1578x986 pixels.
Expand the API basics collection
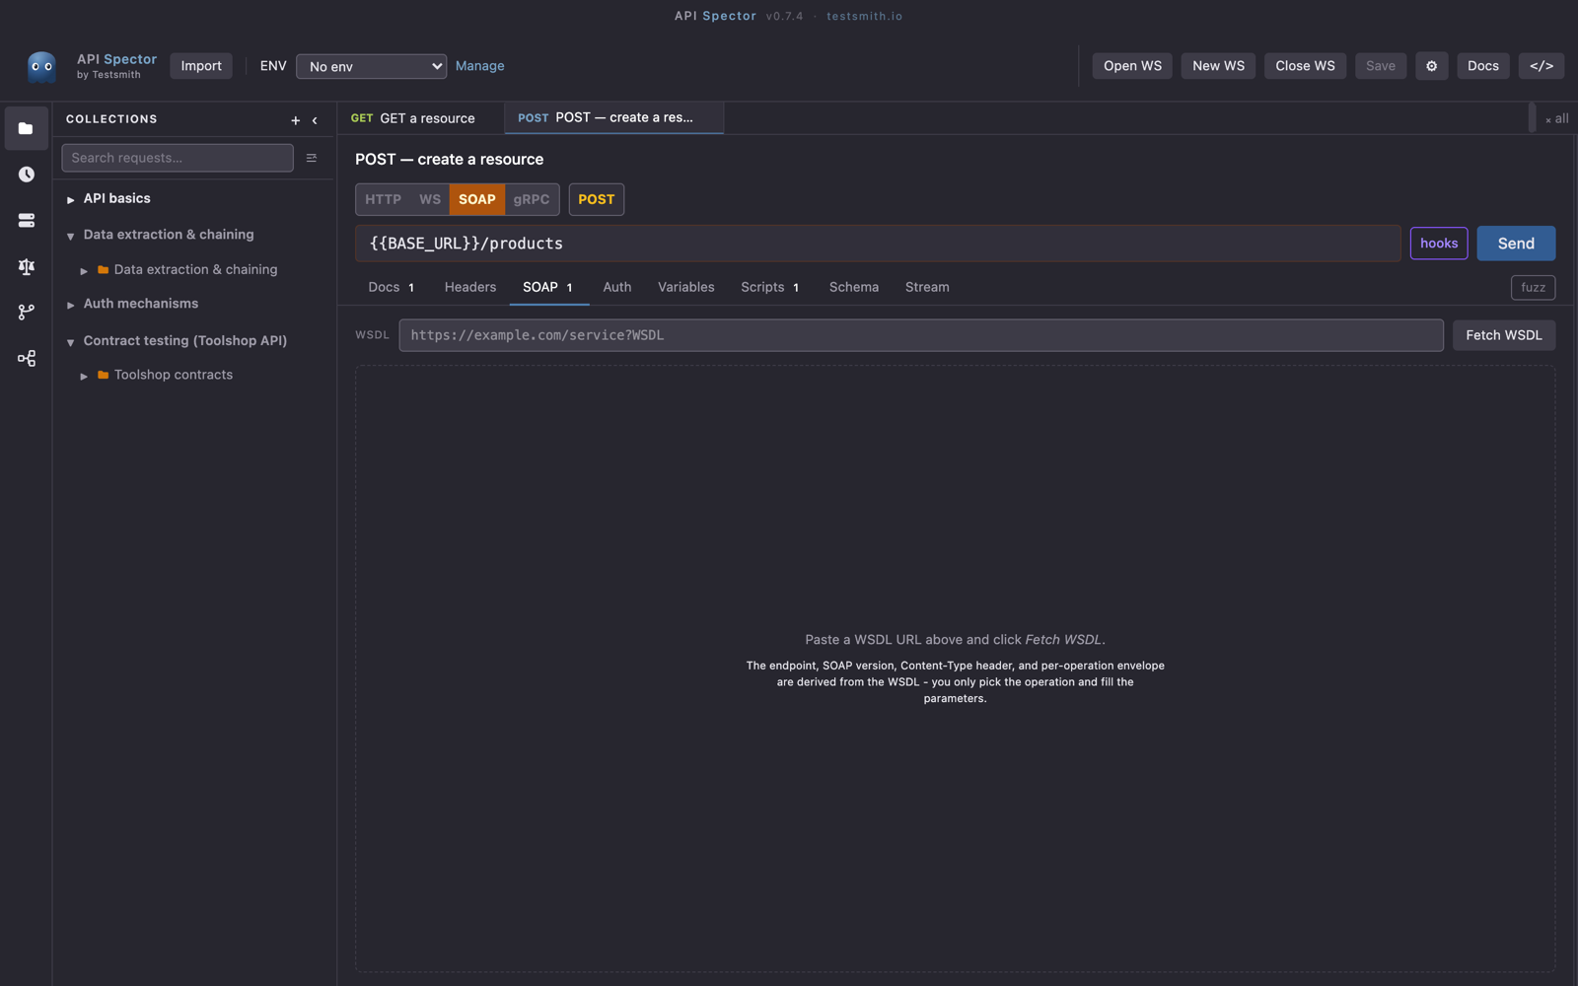[71, 199]
